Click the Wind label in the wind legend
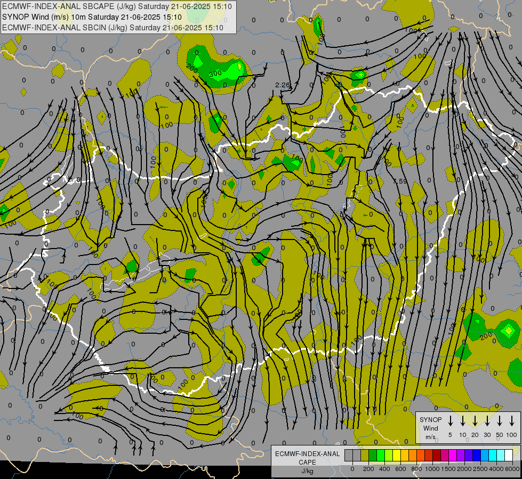The image size is (522, 479). click(430, 428)
